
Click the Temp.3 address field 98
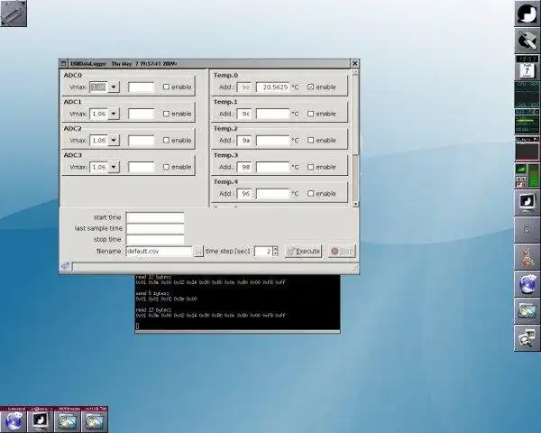(x=245, y=167)
